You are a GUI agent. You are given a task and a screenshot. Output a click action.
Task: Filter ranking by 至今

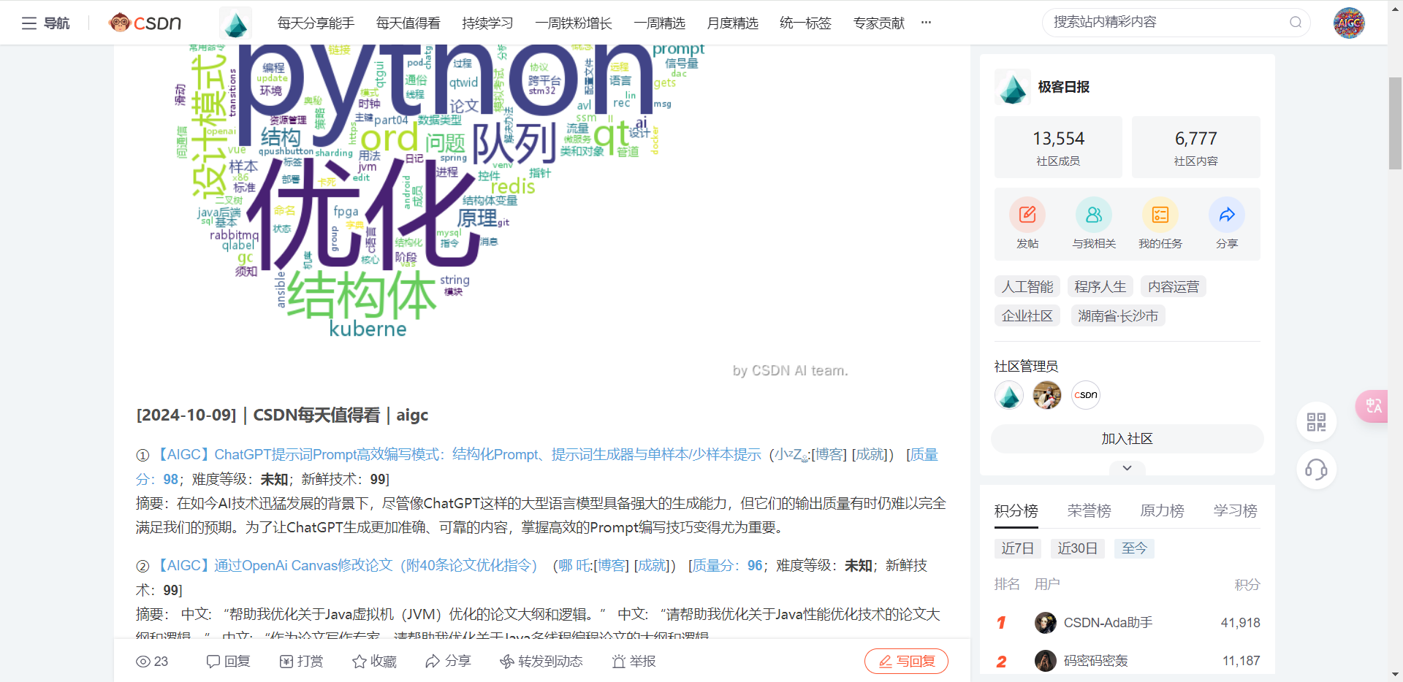coord(1134,548)
